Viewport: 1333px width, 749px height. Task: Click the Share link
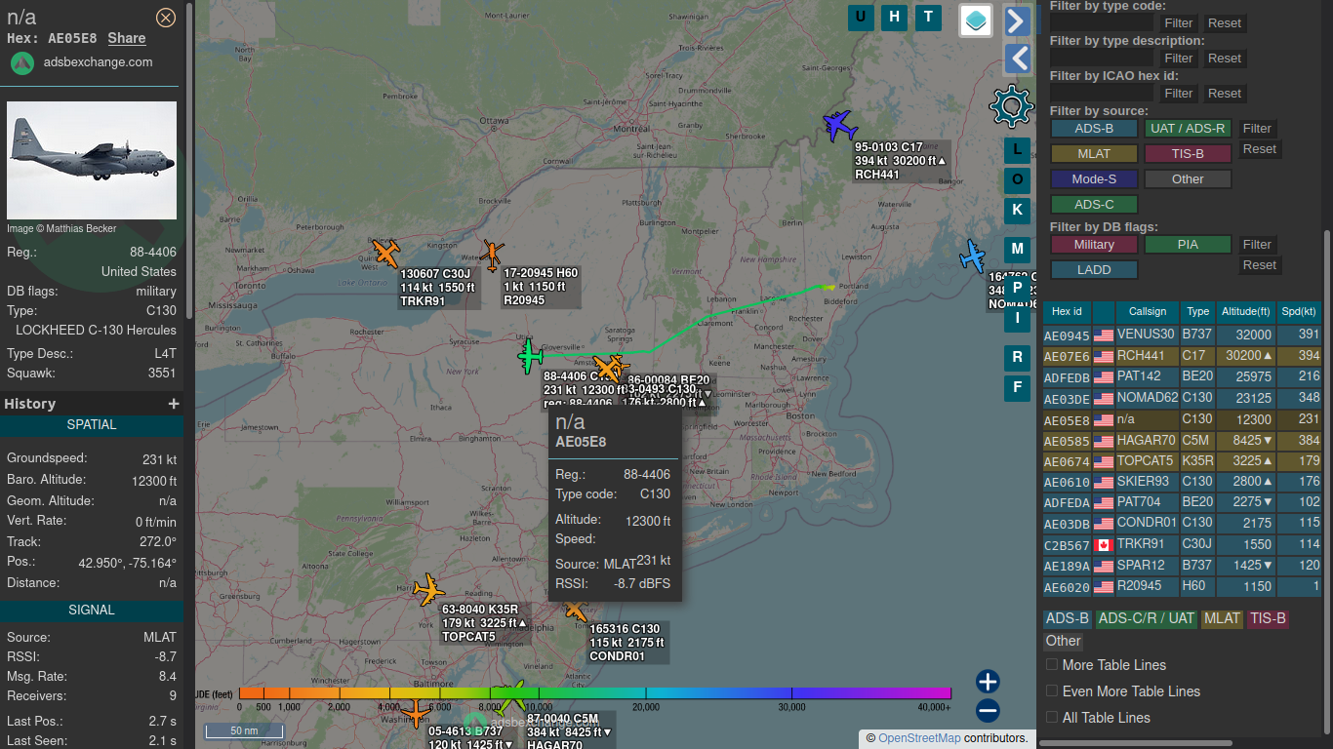pyautogui.click(x=127, y=38)
